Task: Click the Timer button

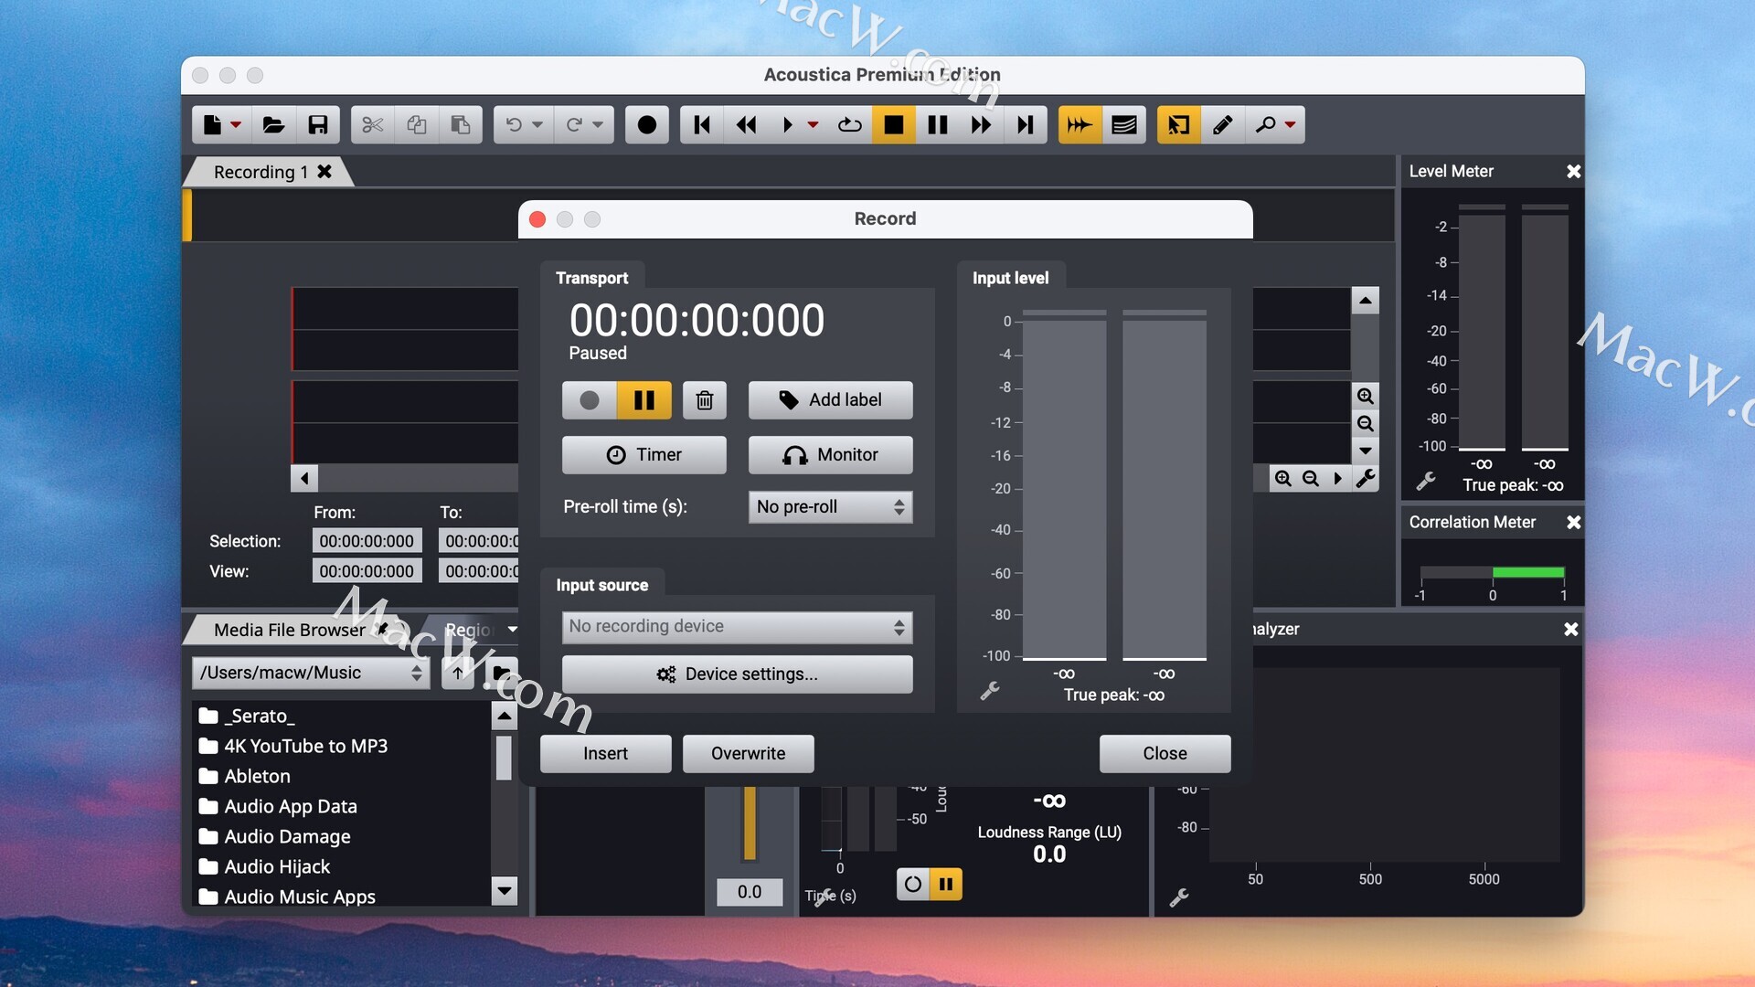Action: [x=644, y=455]
